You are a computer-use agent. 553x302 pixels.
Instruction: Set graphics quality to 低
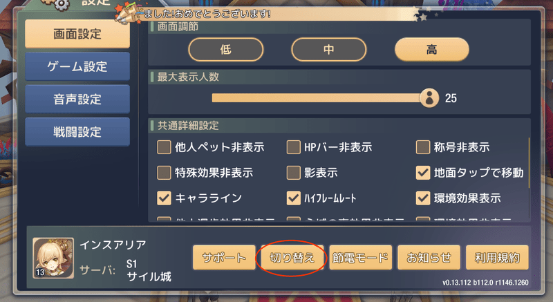pos(226,49)
